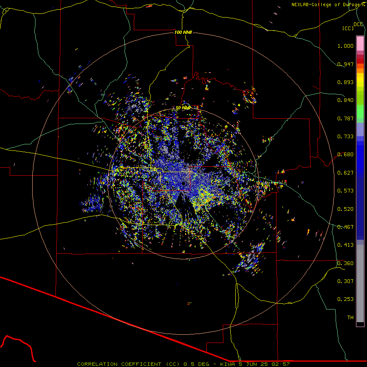Viewport: 367px width, 367px height.
Task: Click the TH label at legend bottom
Action: (x=350, y=318)
